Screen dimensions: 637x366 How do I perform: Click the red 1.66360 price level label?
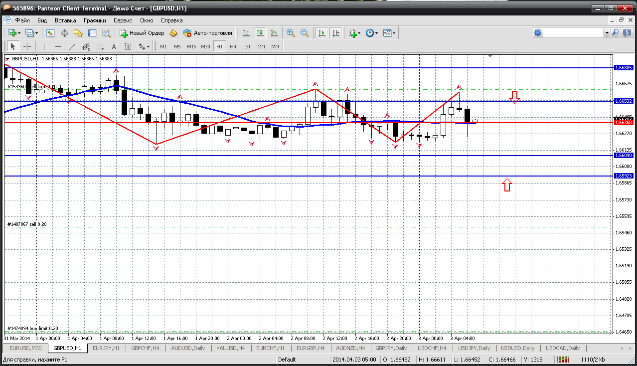click(x=624, y=122)
